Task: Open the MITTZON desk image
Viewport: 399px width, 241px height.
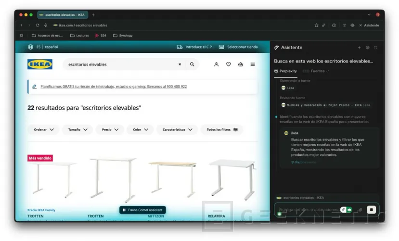Action: [x=173, y=179]
